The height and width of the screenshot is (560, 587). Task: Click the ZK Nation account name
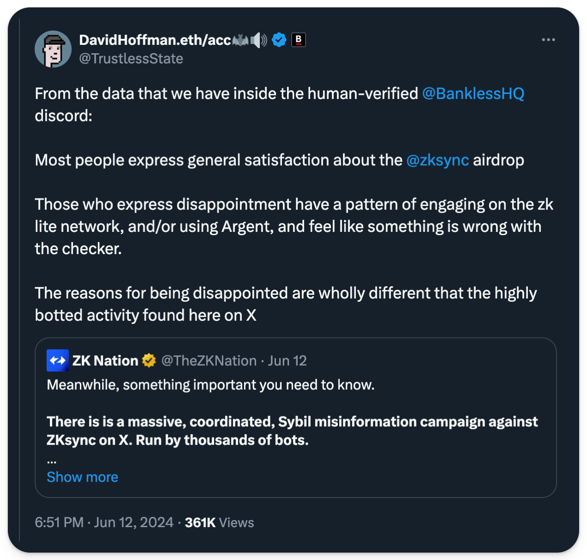pos(105,361)
